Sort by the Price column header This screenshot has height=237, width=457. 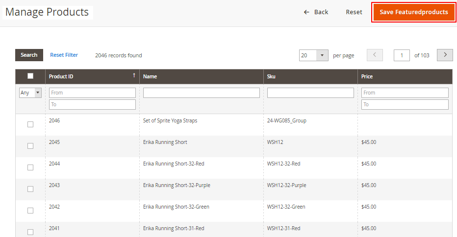[x=367, y=76]
